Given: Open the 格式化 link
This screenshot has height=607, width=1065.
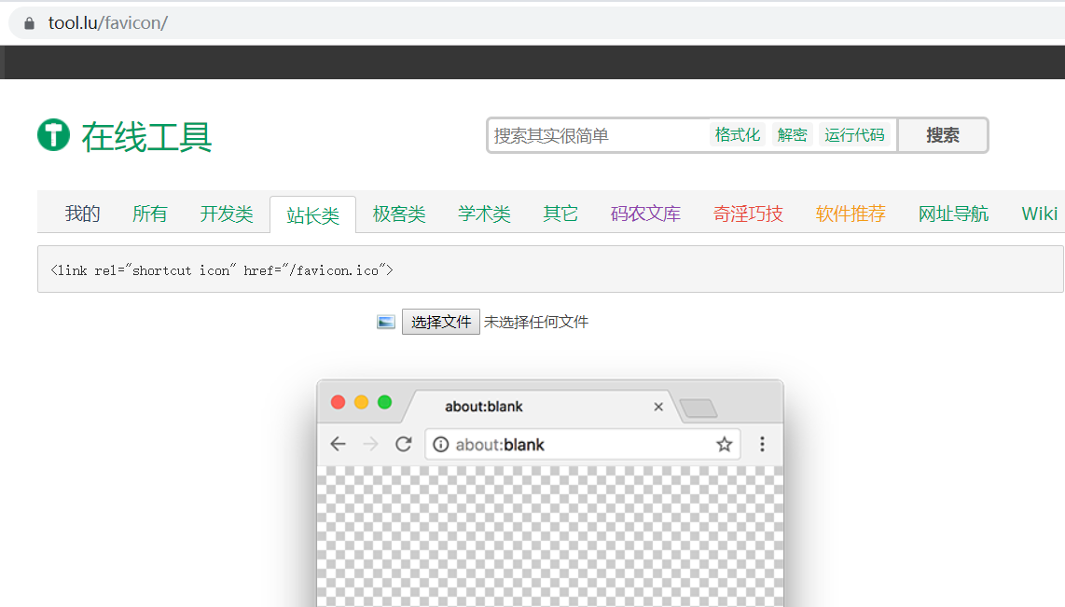Looking at the screenshot, I should 738,133.
